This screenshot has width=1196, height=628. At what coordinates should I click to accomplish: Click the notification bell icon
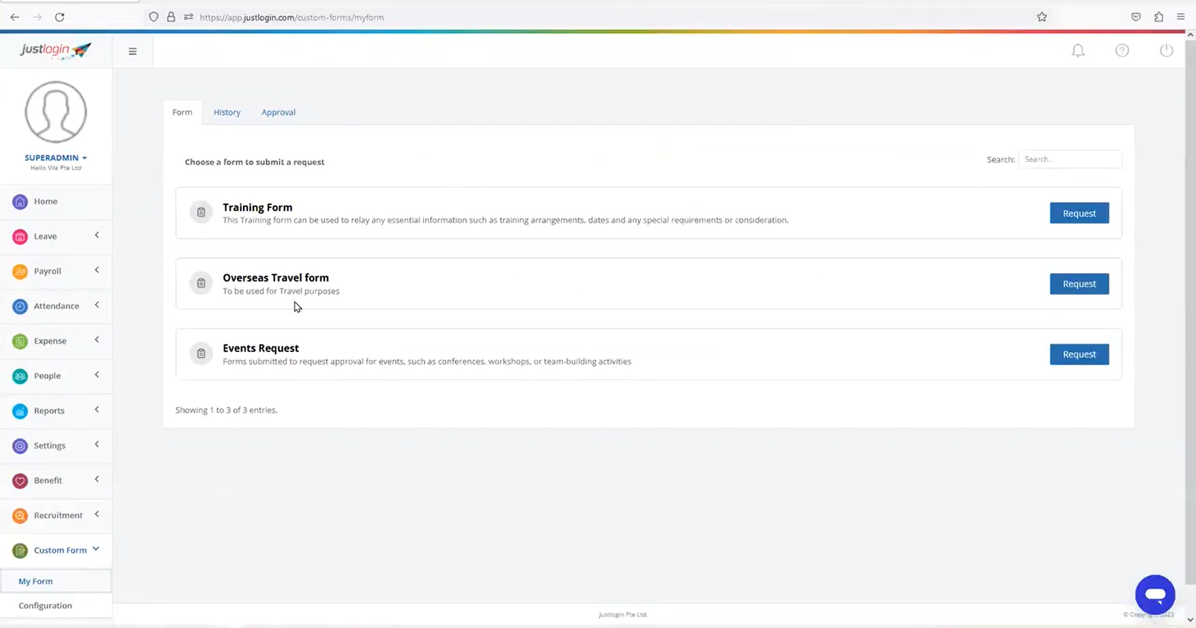[x=1078, y=50]
